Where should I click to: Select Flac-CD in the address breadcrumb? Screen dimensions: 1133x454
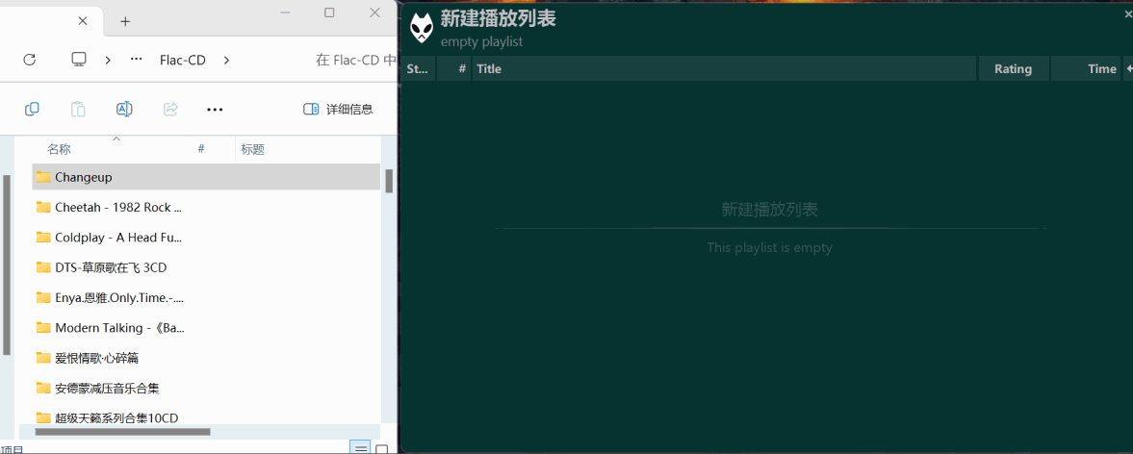[x=183, y=60]
